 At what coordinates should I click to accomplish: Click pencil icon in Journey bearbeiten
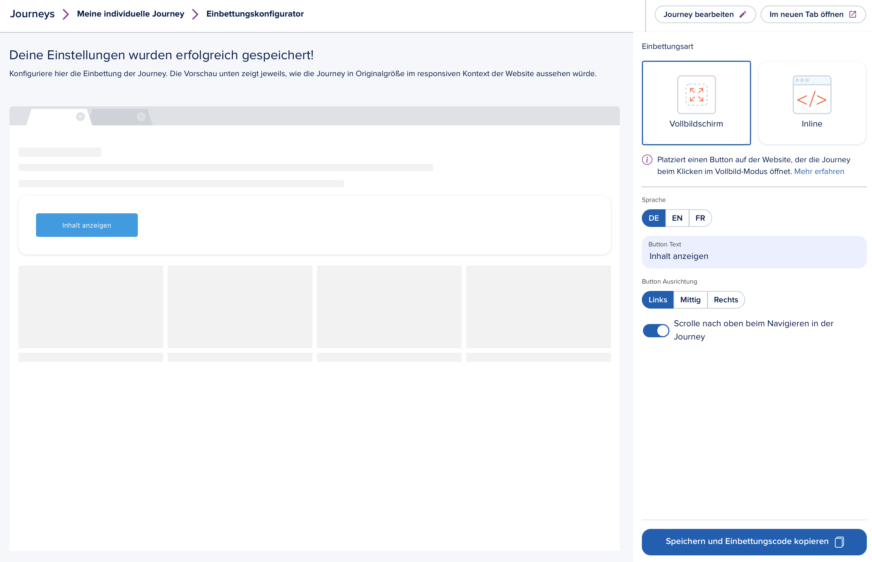click(743, 14)
